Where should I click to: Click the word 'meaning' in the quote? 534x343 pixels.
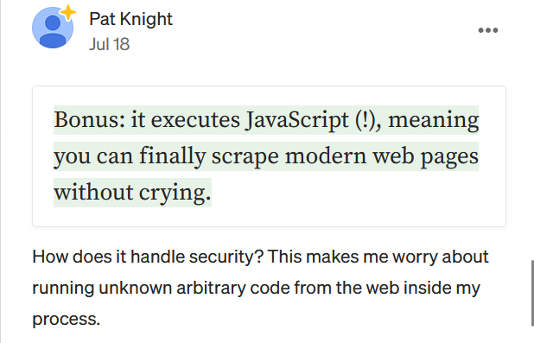point(433,120)
